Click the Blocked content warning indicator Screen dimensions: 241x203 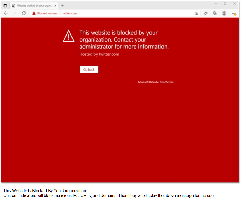click(x=45, y=13)
